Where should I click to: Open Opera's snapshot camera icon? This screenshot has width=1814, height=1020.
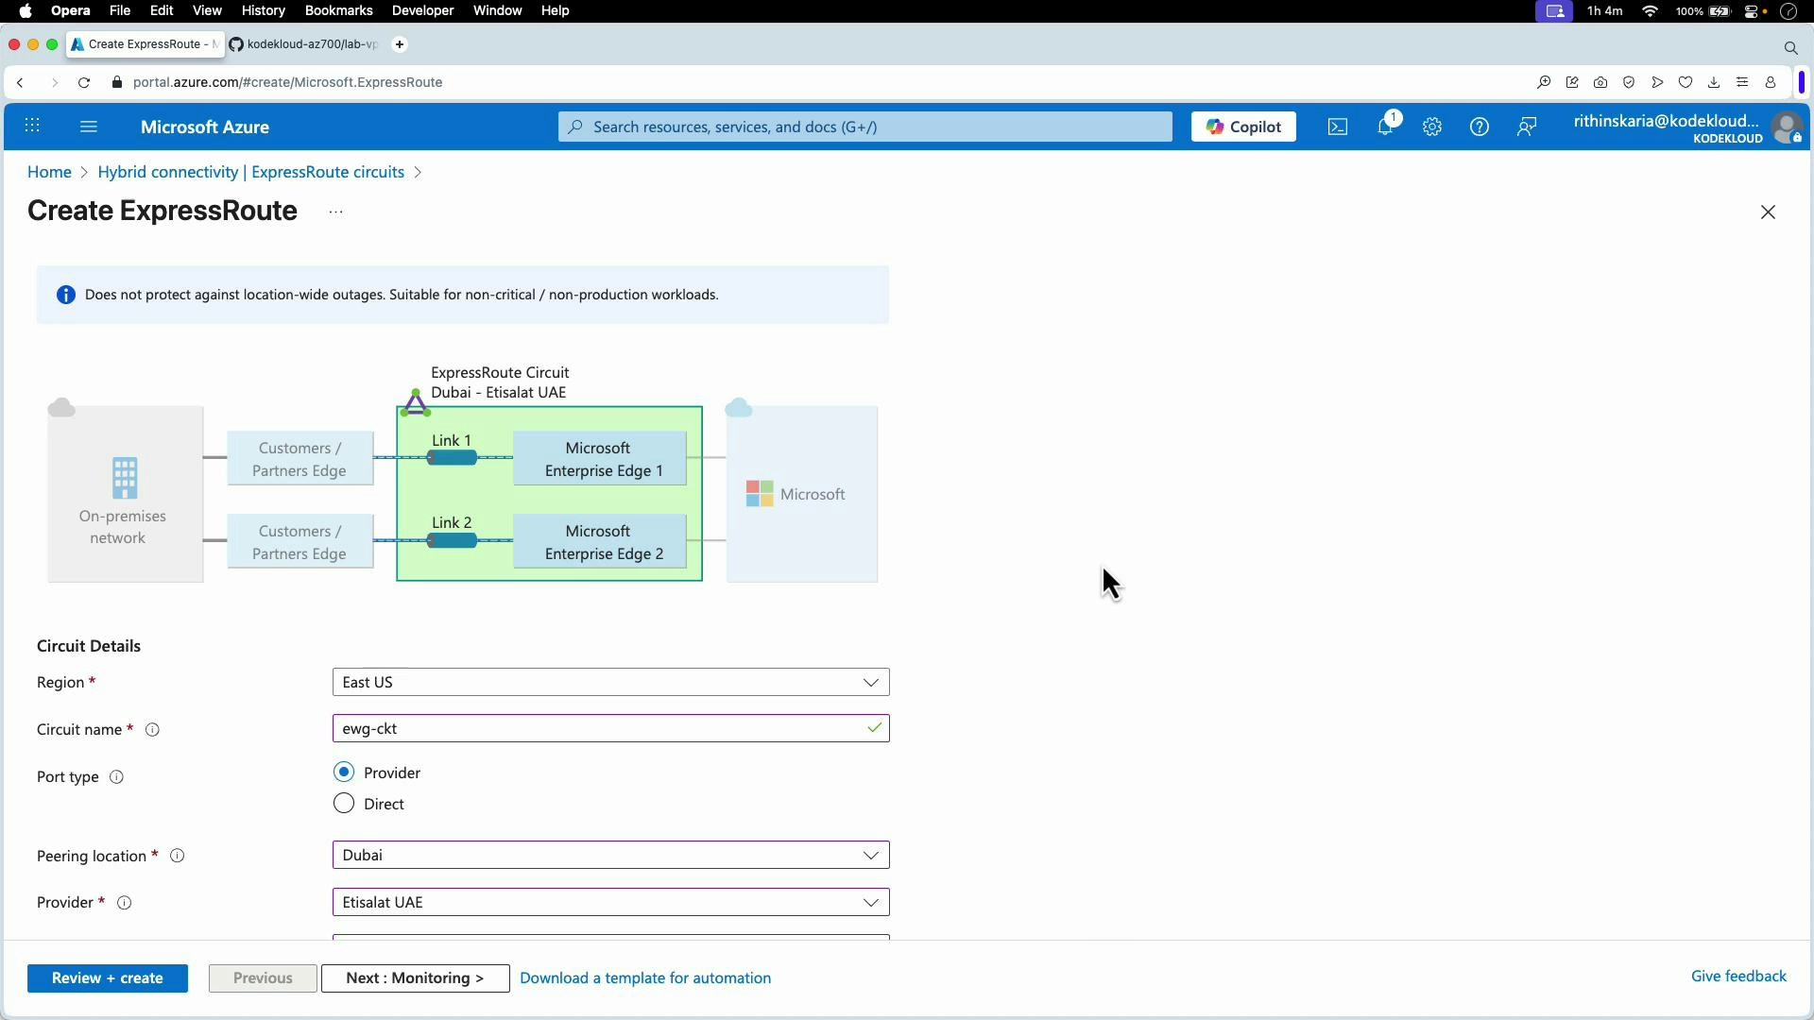(1600, 82)
